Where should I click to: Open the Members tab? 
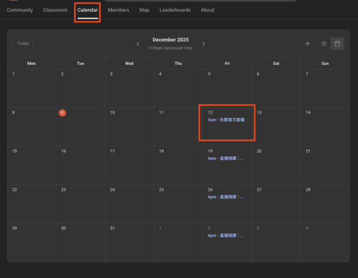coord(118,10)
